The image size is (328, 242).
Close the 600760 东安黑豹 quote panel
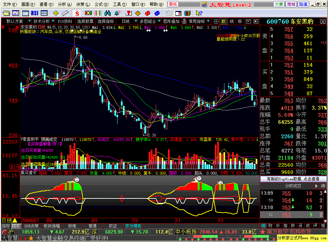click(x=323, y=21)
